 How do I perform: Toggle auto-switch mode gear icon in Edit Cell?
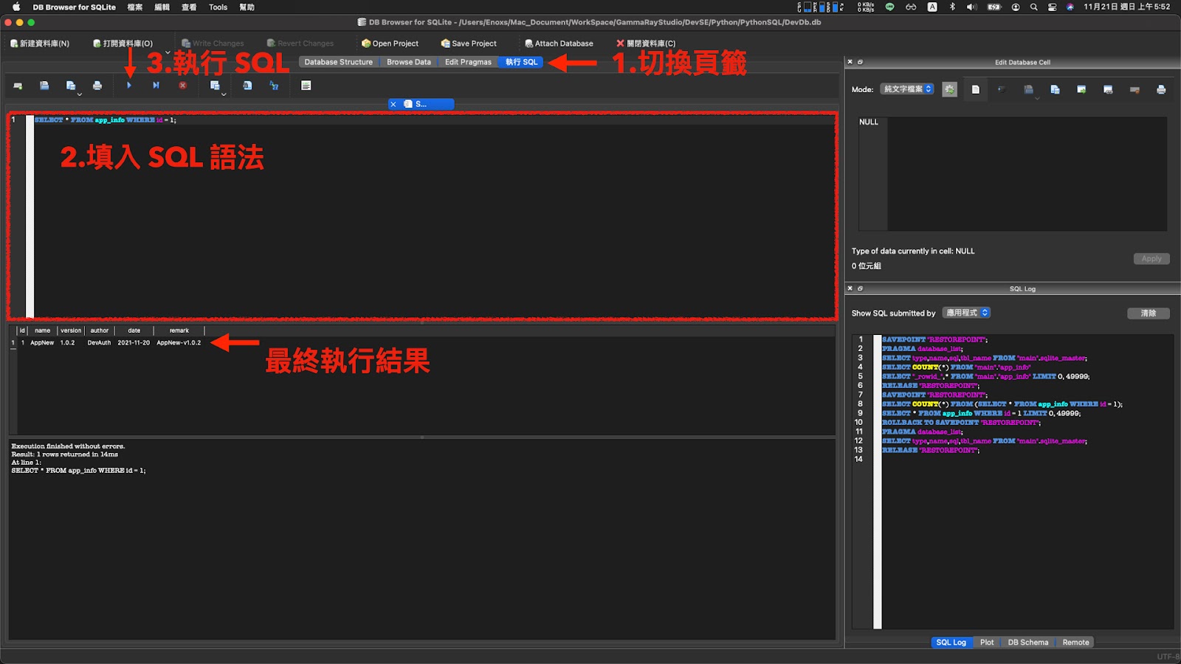950,89
